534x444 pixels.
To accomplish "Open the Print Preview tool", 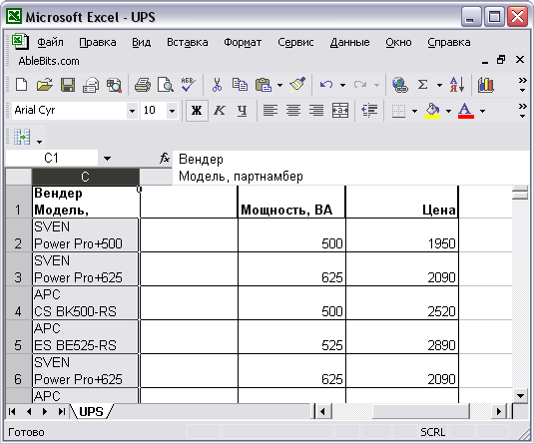I will pyautogui.click(x=165, y=85).
